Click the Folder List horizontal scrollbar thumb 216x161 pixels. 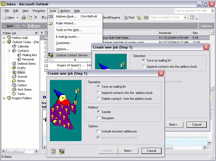tap(15, 151)
